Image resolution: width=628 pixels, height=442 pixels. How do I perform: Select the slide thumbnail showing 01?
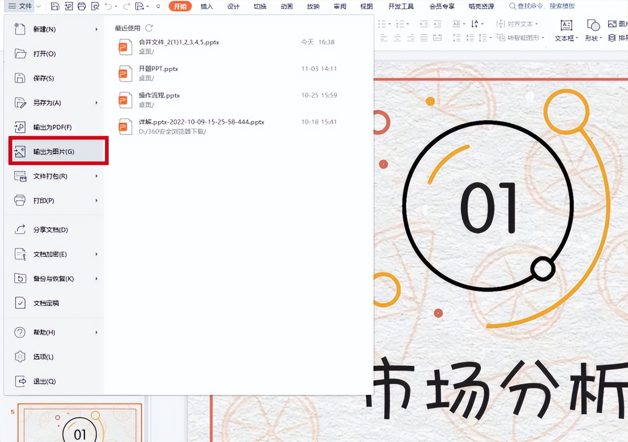click(79, 423)
